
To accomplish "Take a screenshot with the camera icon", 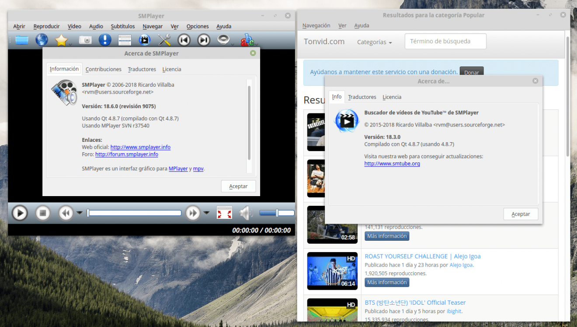I will click(86, 40).
